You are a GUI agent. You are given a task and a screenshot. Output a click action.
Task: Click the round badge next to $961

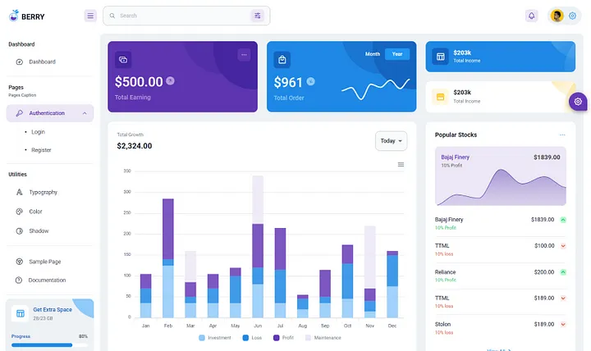coord(310,81)
